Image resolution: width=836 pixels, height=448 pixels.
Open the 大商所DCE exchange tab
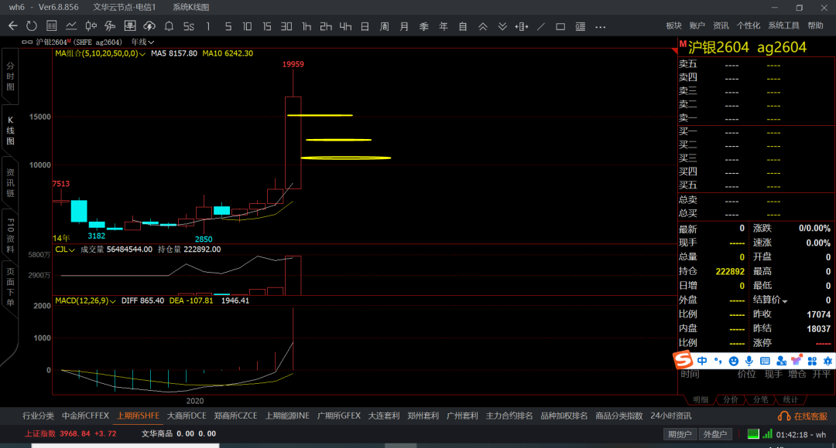[x=187, y=416]
